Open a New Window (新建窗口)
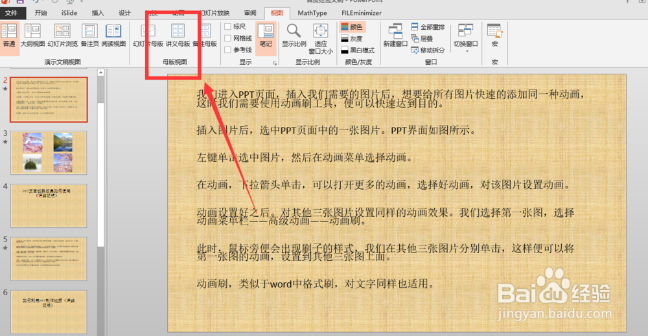The height and width of the screenshot is (336, 648). point(395,36)
